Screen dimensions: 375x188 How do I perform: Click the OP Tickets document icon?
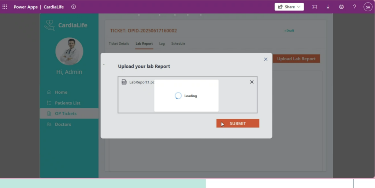49,113
